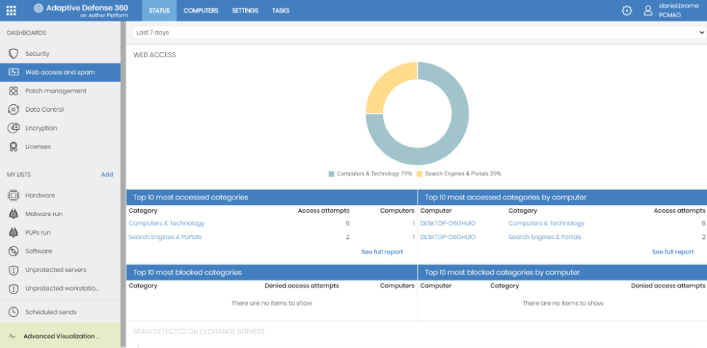Click the daniel.brame PCMAG account name
Screen dimensions: 707x348
[x=679, y=10]
